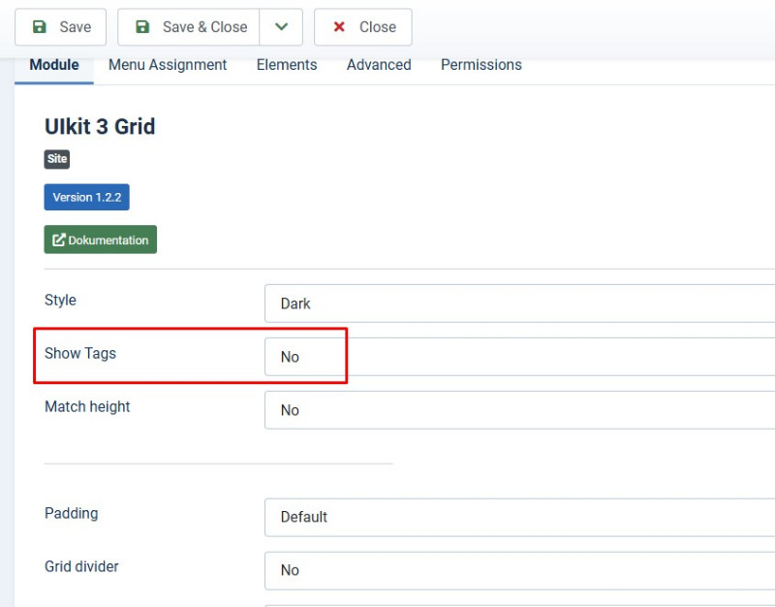Click the Save button
775x607 pixels.
60,27
